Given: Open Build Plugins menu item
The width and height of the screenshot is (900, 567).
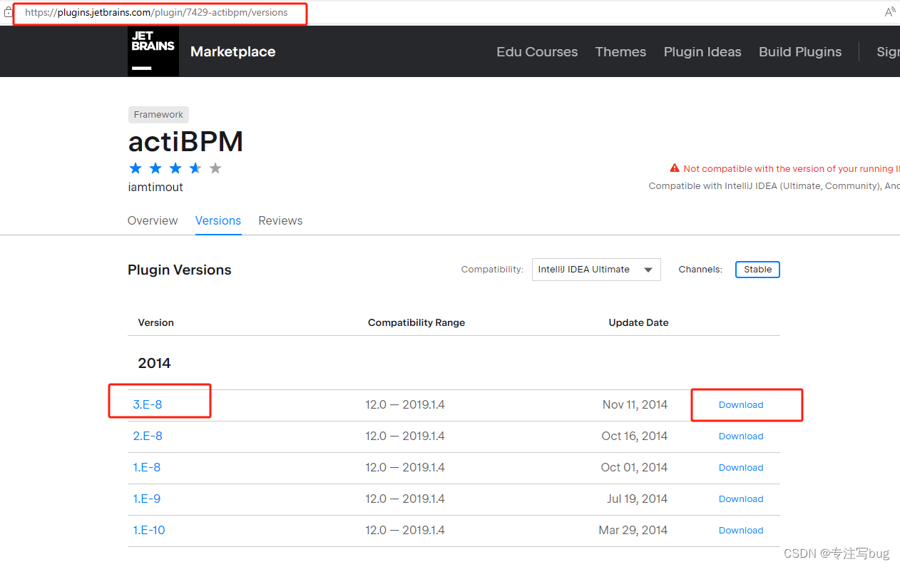Looking at the screenshot, I should 800,51.
